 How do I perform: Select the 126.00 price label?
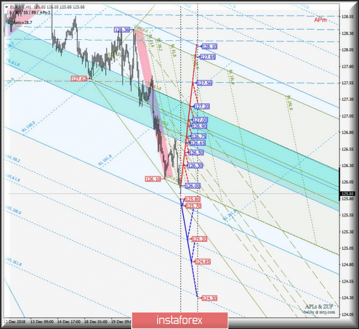[x=193, y=186]
